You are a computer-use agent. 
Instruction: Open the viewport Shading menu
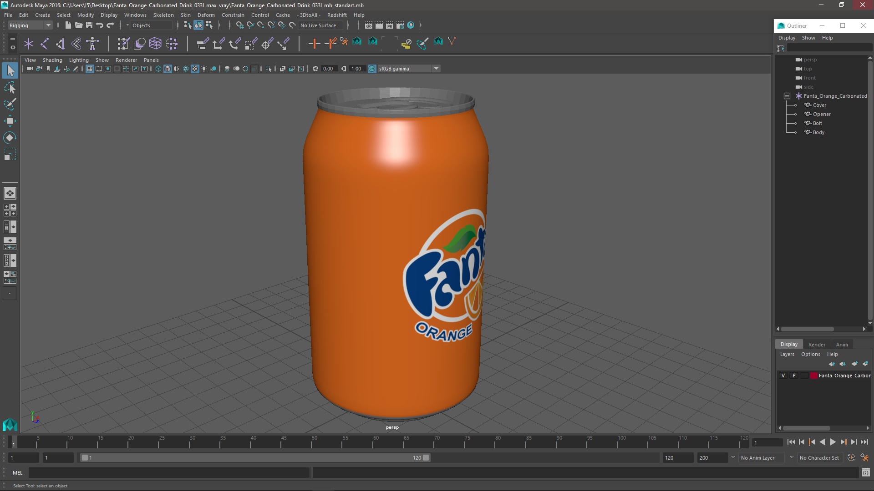pos(52,60)
